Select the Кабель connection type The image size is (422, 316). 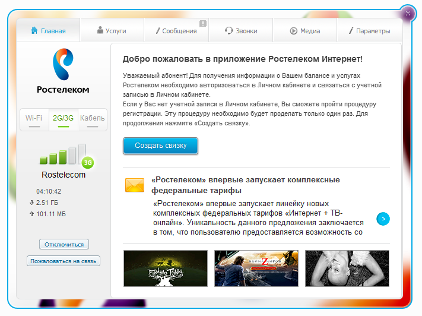point(93,119)
